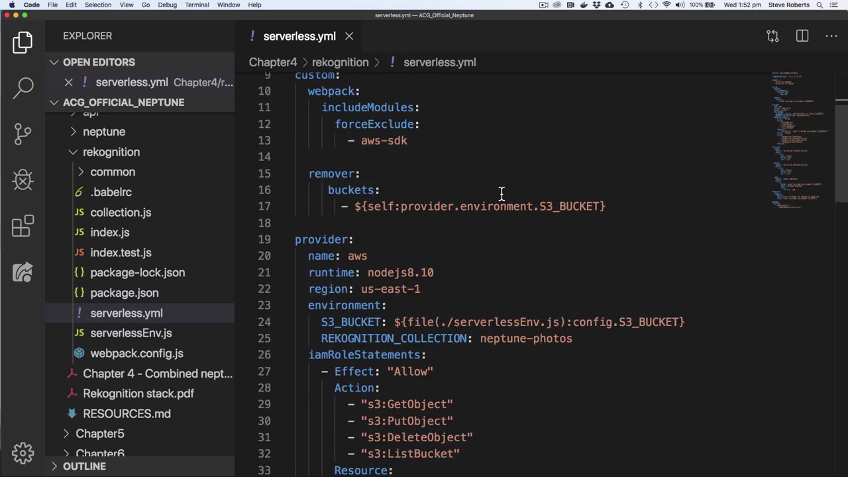Viewport: 848px width, 477px height.
Task: Open the Explorer view in activity bar
Action: [23, 42]
